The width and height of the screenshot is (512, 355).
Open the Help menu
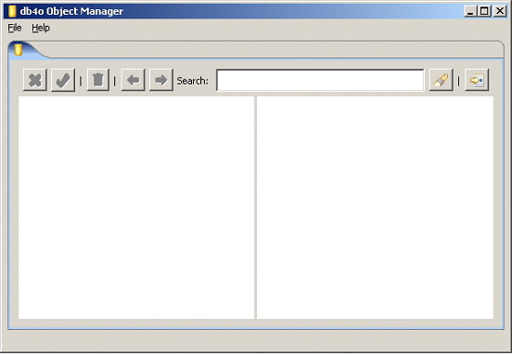tap(41, 28)
